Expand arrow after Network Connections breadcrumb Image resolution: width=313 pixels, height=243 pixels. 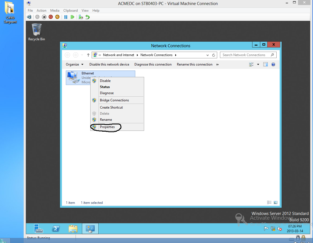(x=176, y=55)
